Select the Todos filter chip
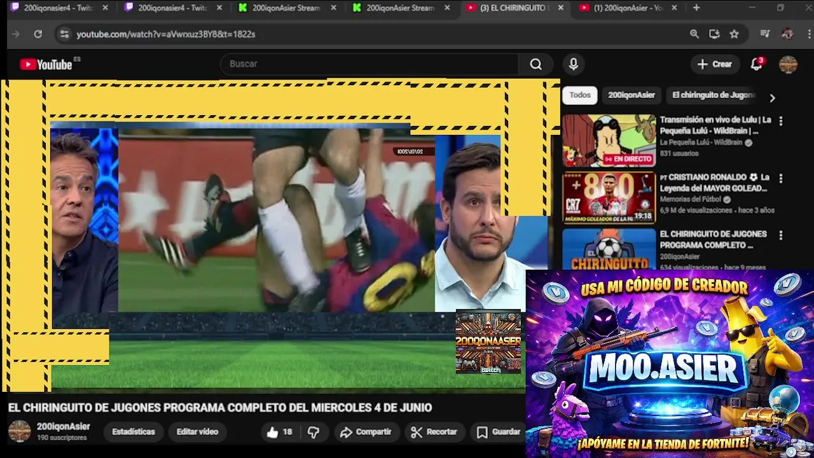The image size is (814, 458). (x=580, y=95)
